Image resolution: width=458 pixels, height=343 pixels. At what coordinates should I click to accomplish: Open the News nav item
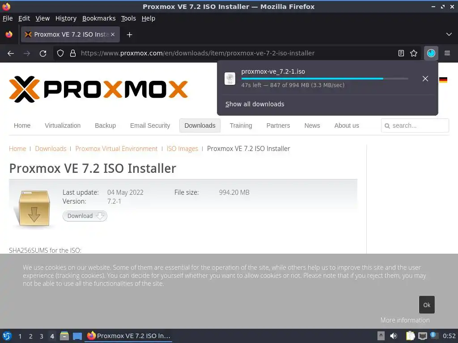click(312, 125)
